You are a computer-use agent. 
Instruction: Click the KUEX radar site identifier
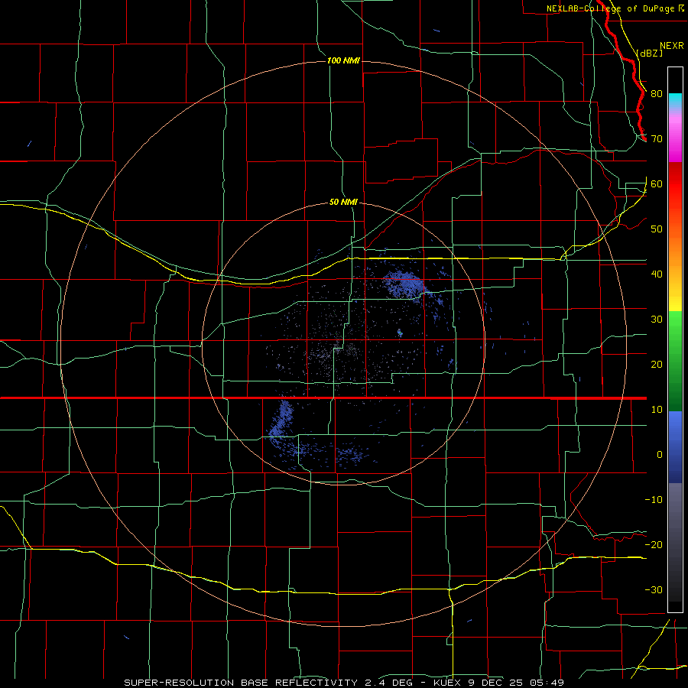tap(447, 683)
